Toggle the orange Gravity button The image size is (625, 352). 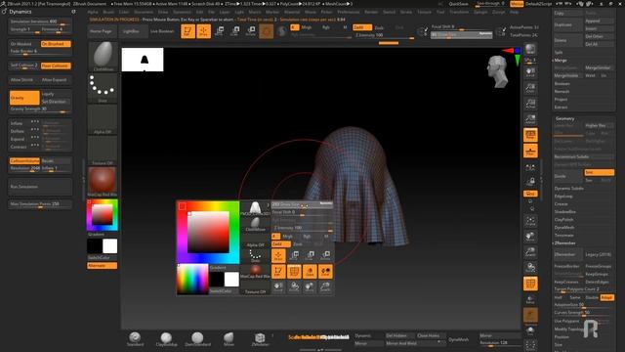(24, 98)
